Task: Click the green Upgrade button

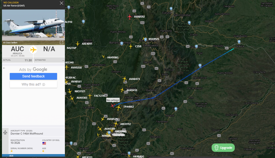Action: pyautogui.click(x=223, y=148)
